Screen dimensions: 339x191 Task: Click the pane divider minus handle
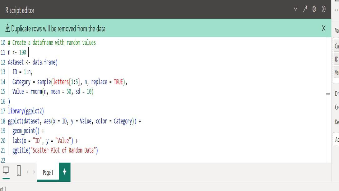pyautogui.click(x=328, y=94)
